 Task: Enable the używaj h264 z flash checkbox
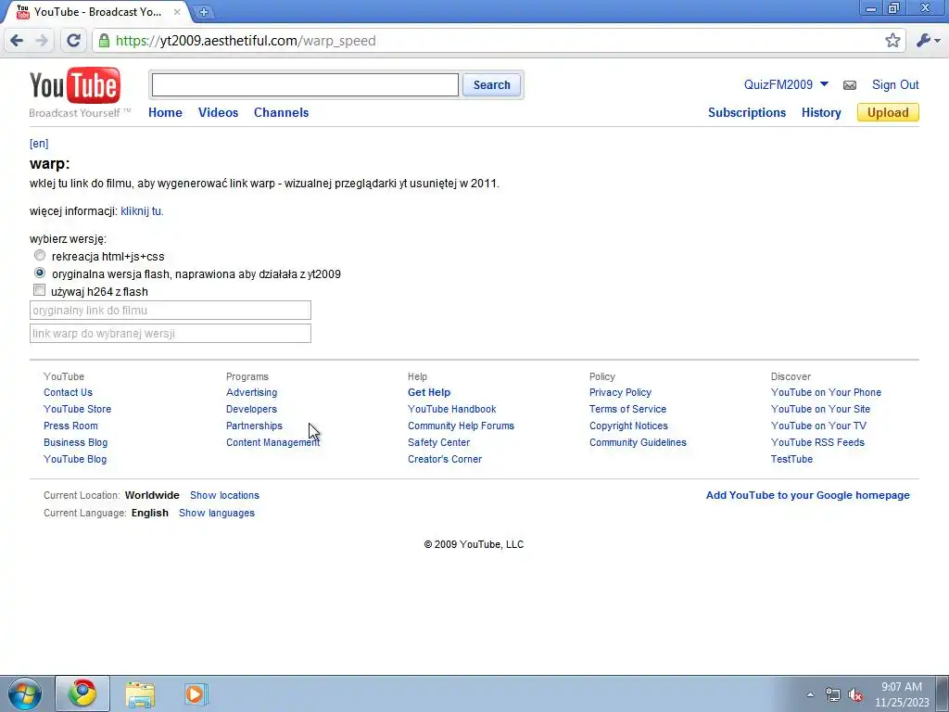(x=39, y=290)
